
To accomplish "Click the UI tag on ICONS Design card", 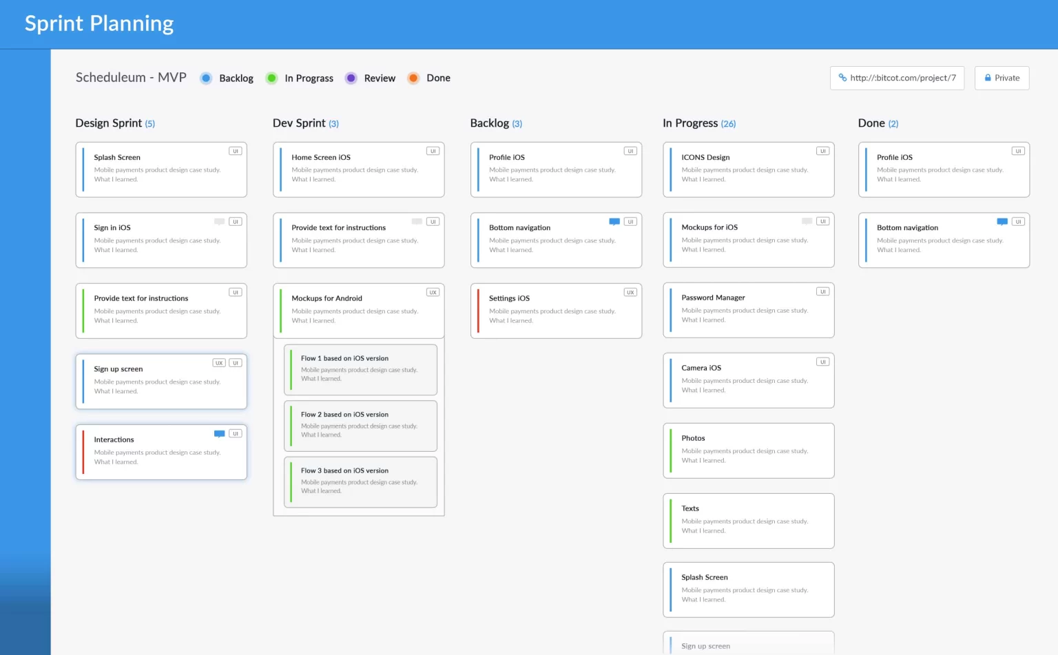I will (822, 151).
